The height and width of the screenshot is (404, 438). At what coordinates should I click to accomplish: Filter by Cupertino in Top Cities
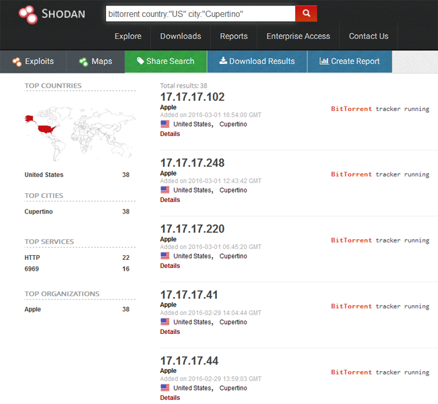coord(38,211)
